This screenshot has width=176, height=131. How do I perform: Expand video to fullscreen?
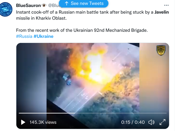pos(162,122)
